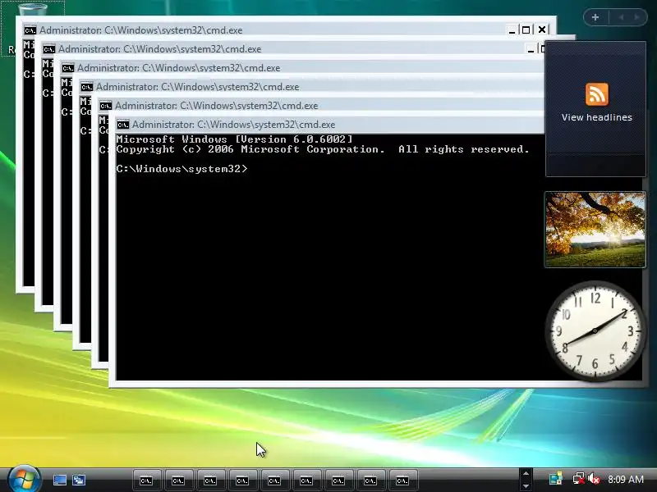Viewport: 657px width, 492px height.
Task: Click the rearmost cmd window's title text
Action: pyautogui.click(x=140, y=30)
